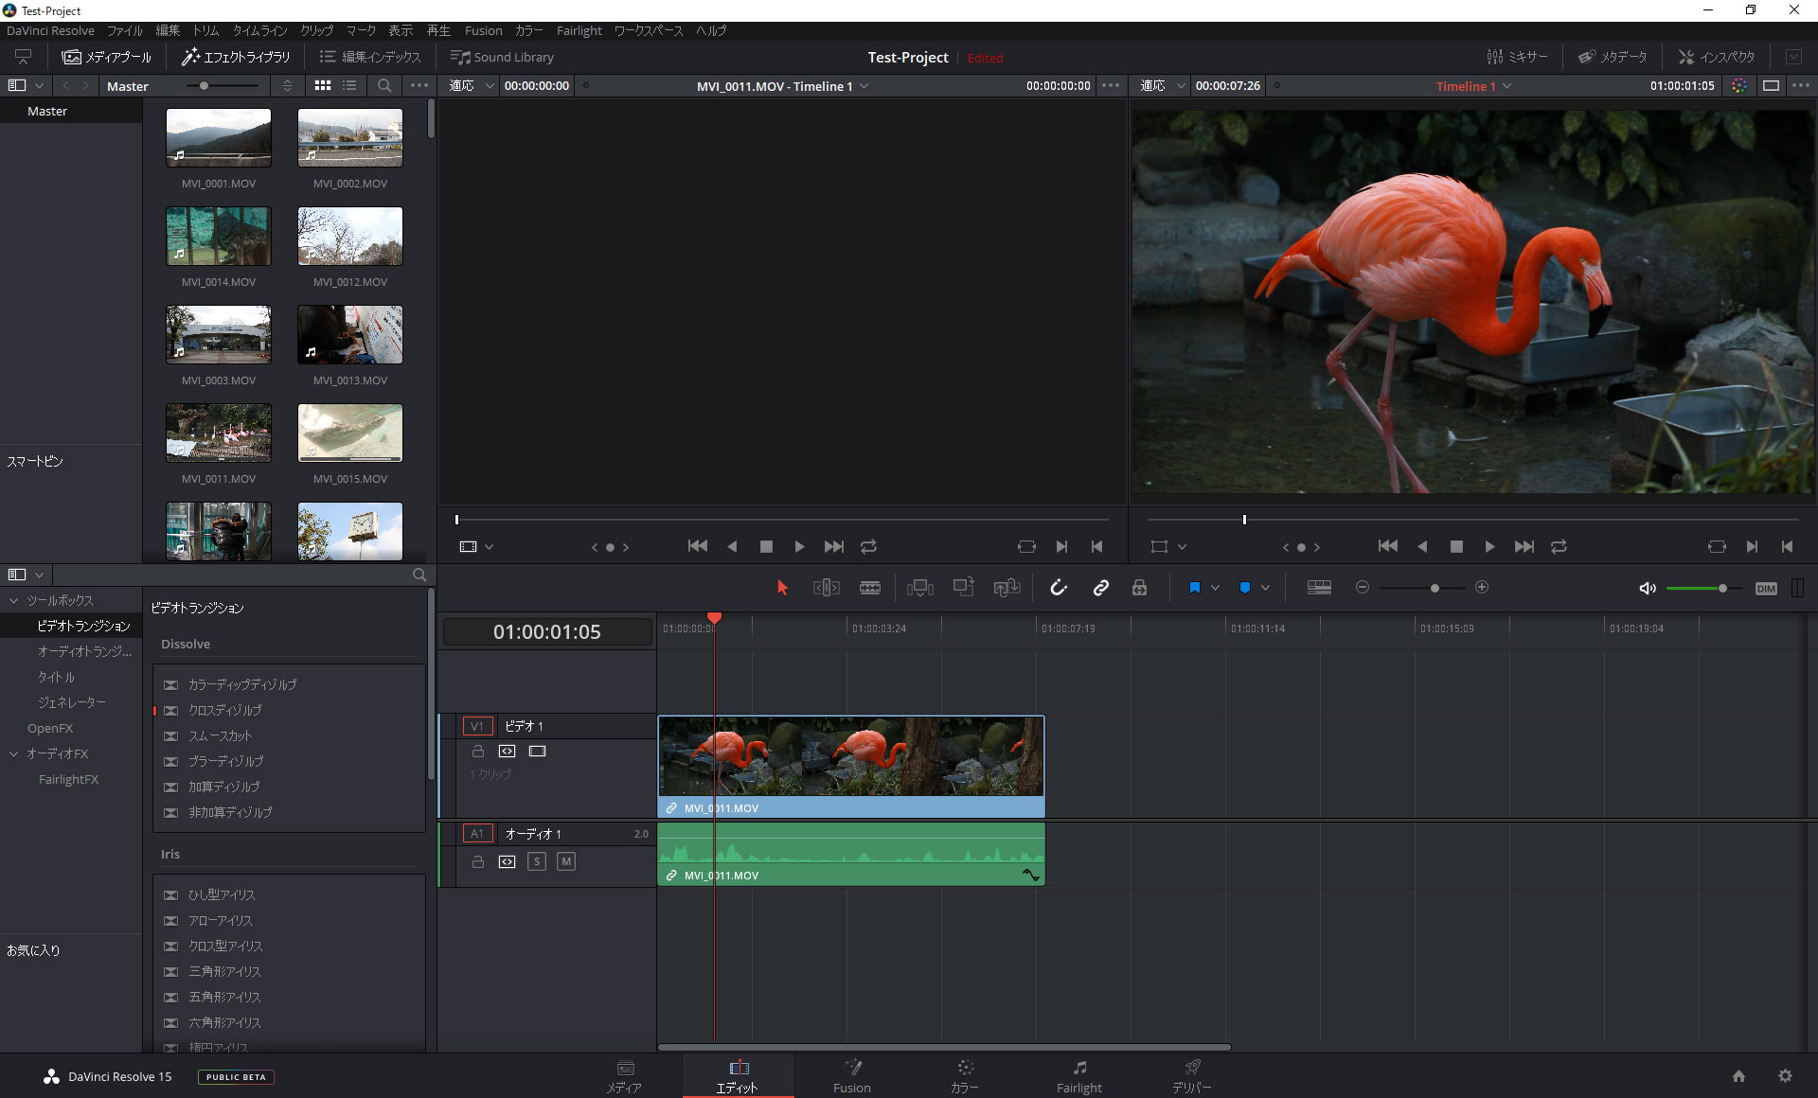Switch to Fusion page tab

pyautogui.click(x=851, y=1076)
